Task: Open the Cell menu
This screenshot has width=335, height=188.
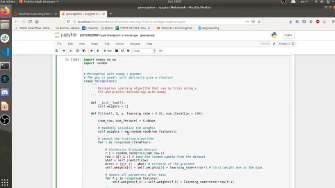Action: click(x=107, y=44)
